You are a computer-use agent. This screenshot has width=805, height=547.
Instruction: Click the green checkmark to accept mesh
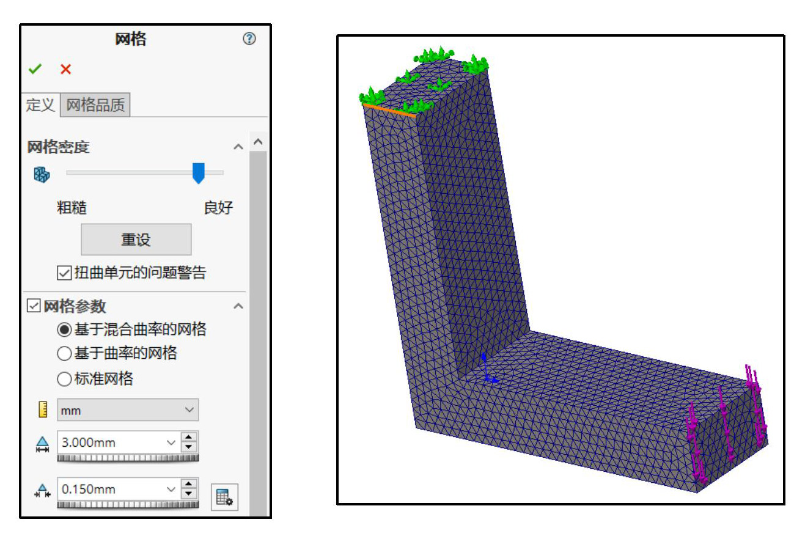(x=35, y=70)
